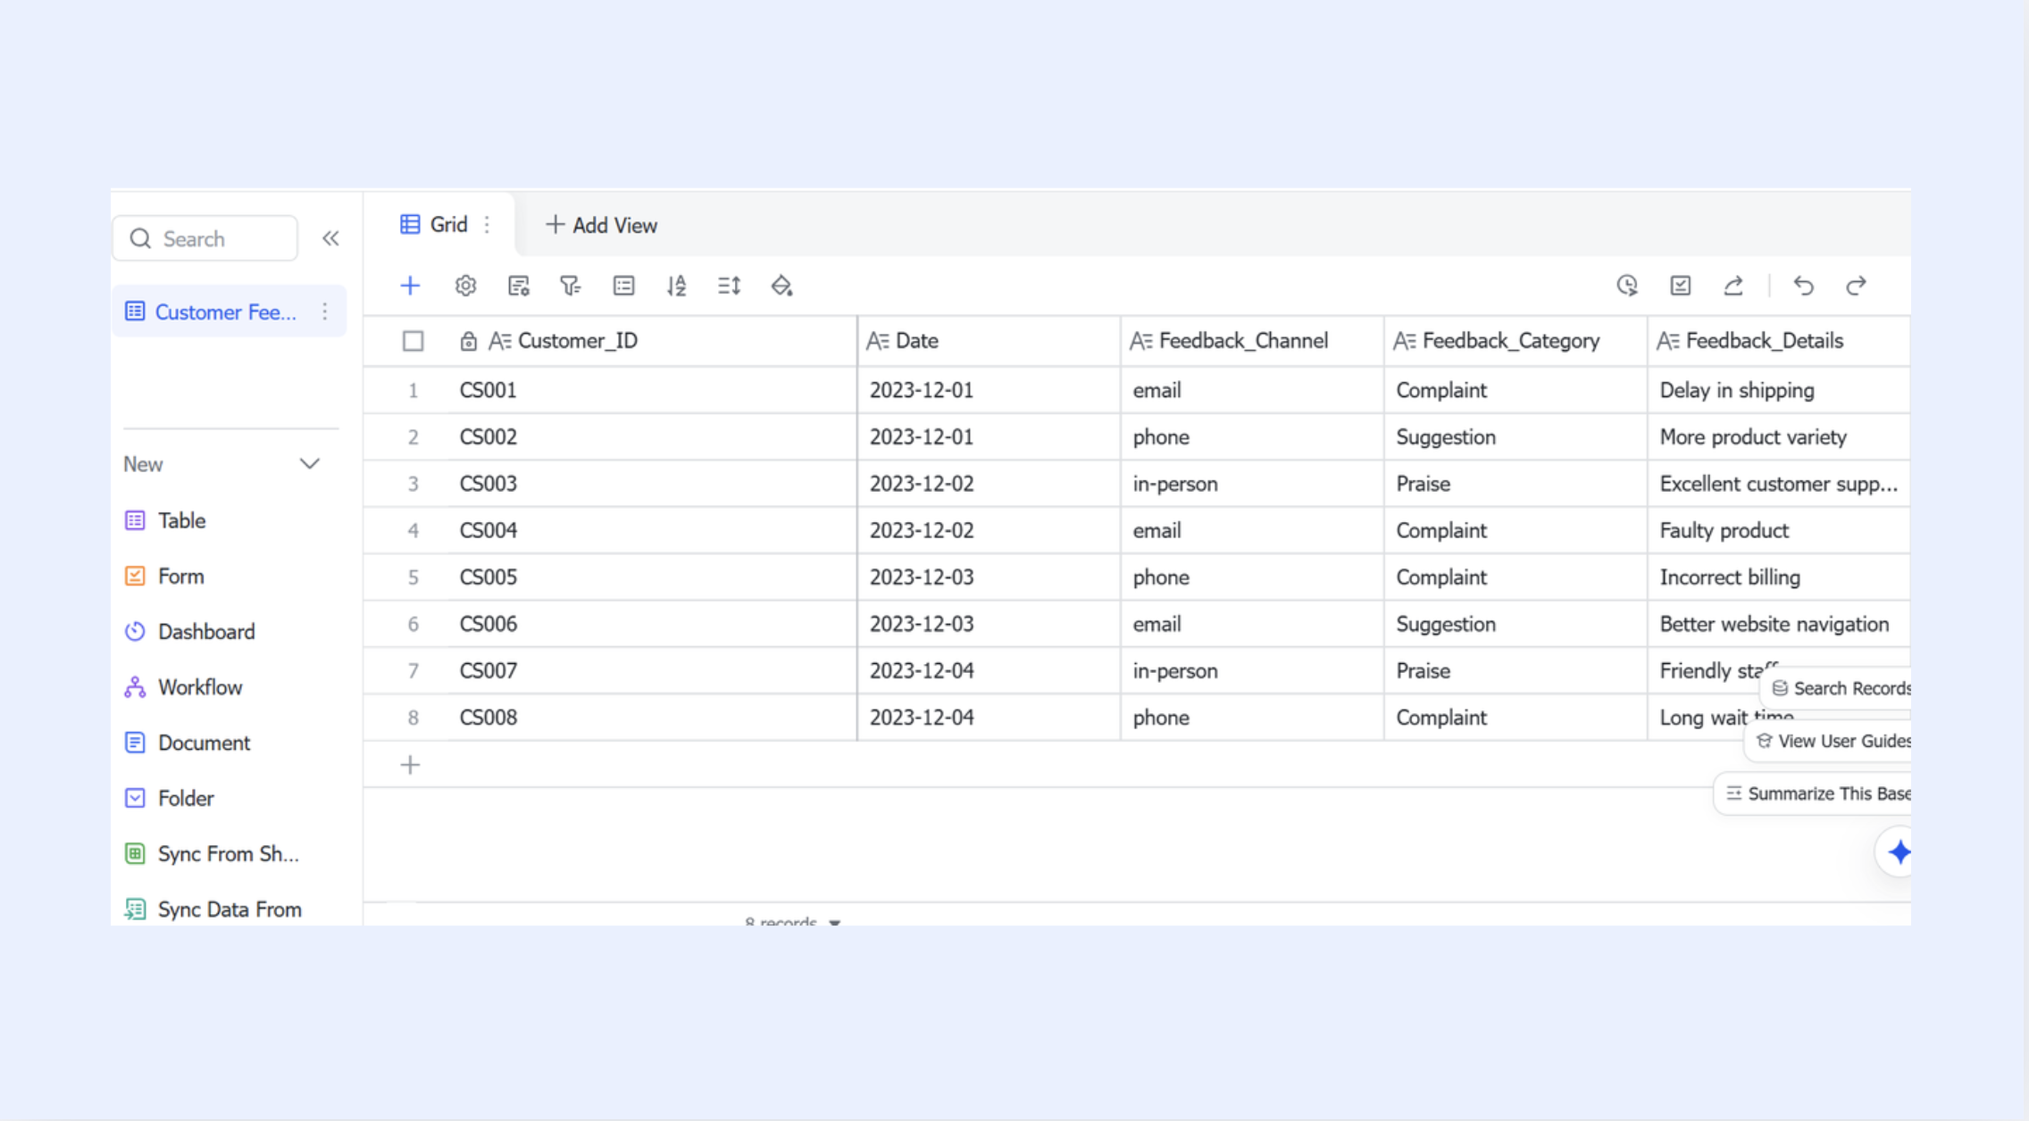Click the Feedback_Details column header

[1779, 341]
